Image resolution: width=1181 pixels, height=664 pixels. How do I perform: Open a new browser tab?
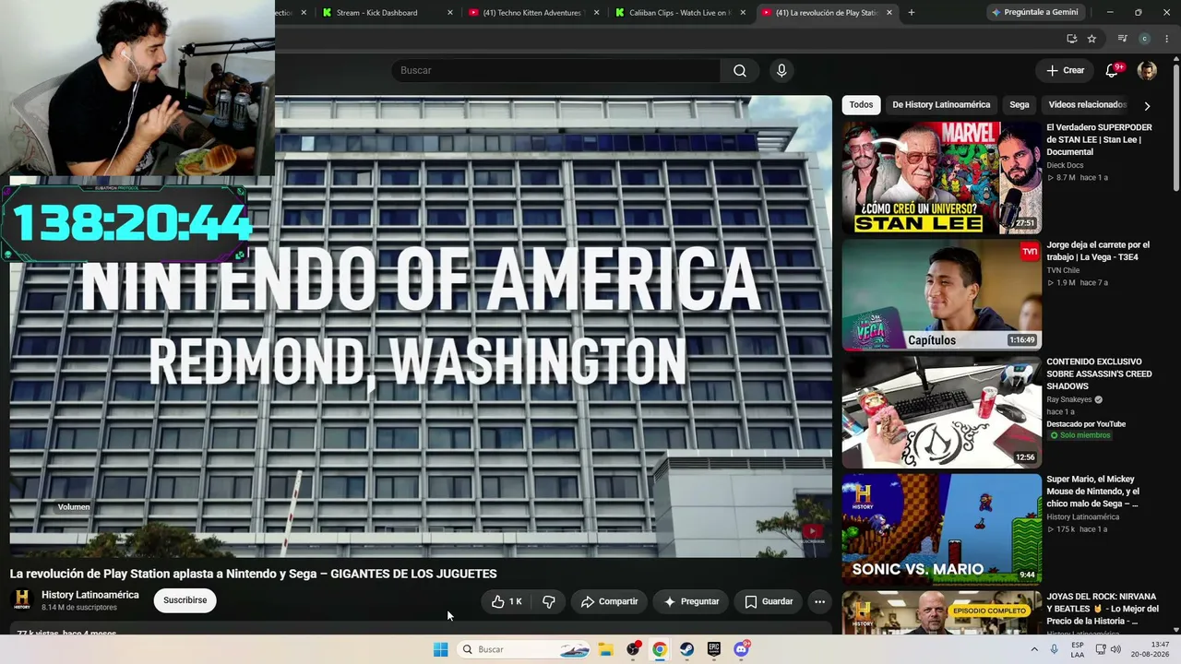pos(912,13)
